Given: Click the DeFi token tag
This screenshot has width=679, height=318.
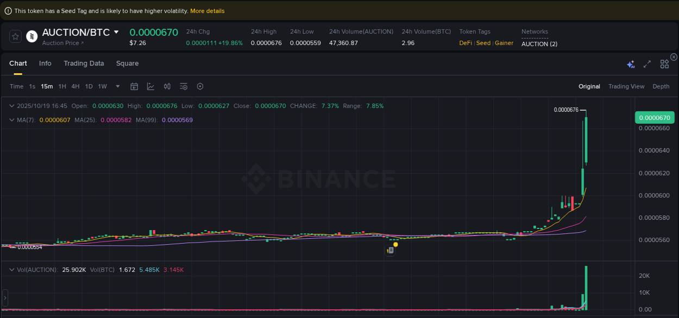Looking at the screenshot, I should click(464, 43).
